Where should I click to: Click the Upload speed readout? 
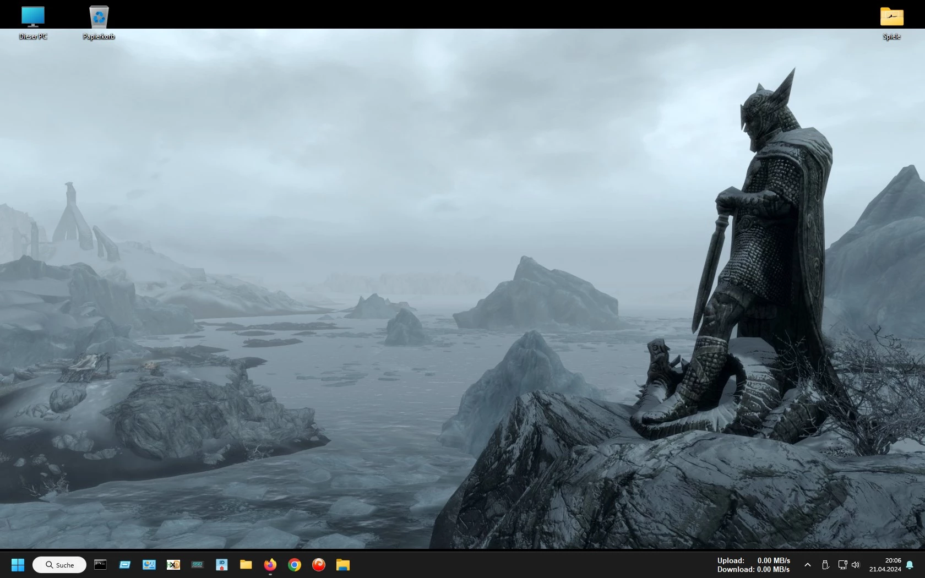[x=753, y=560]
